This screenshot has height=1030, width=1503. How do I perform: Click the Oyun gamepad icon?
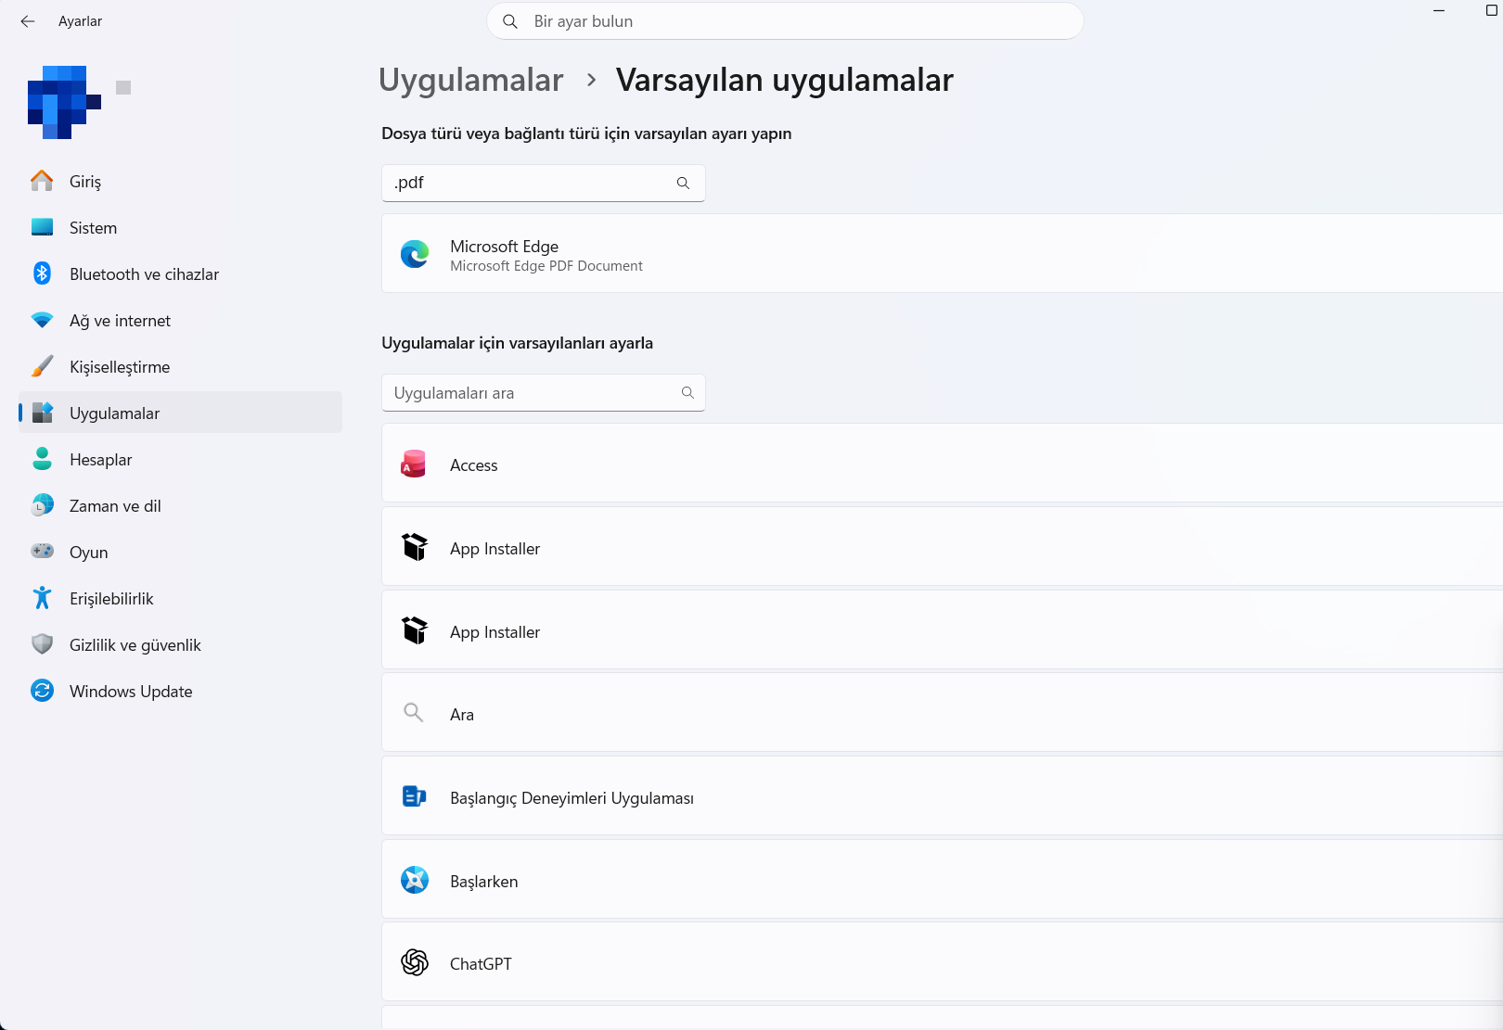pyautogui.click(x=42, y=552)
